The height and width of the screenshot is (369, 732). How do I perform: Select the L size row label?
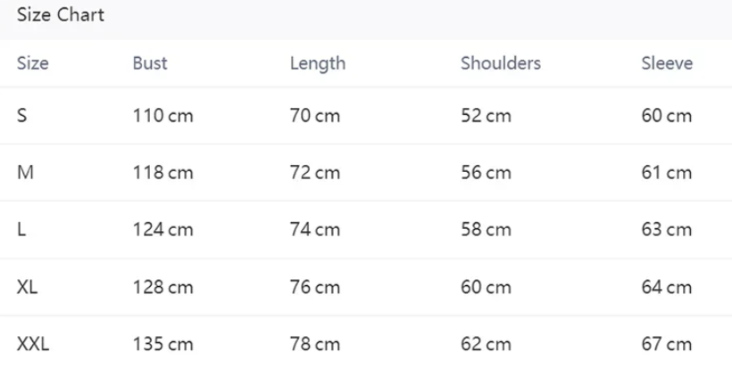(21, 230)
